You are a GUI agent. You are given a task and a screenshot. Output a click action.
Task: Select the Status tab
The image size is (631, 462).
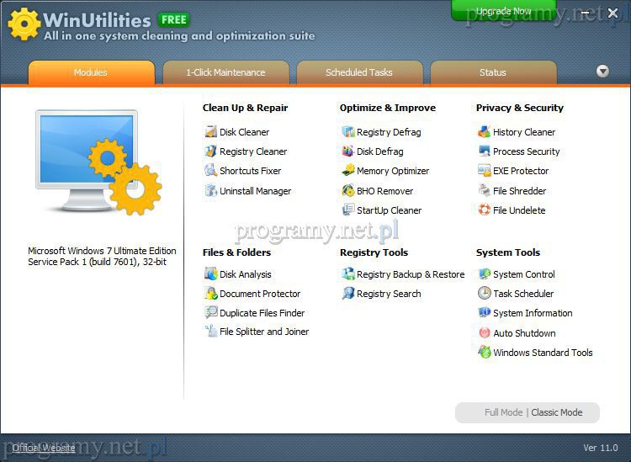(x=493, y=73)
